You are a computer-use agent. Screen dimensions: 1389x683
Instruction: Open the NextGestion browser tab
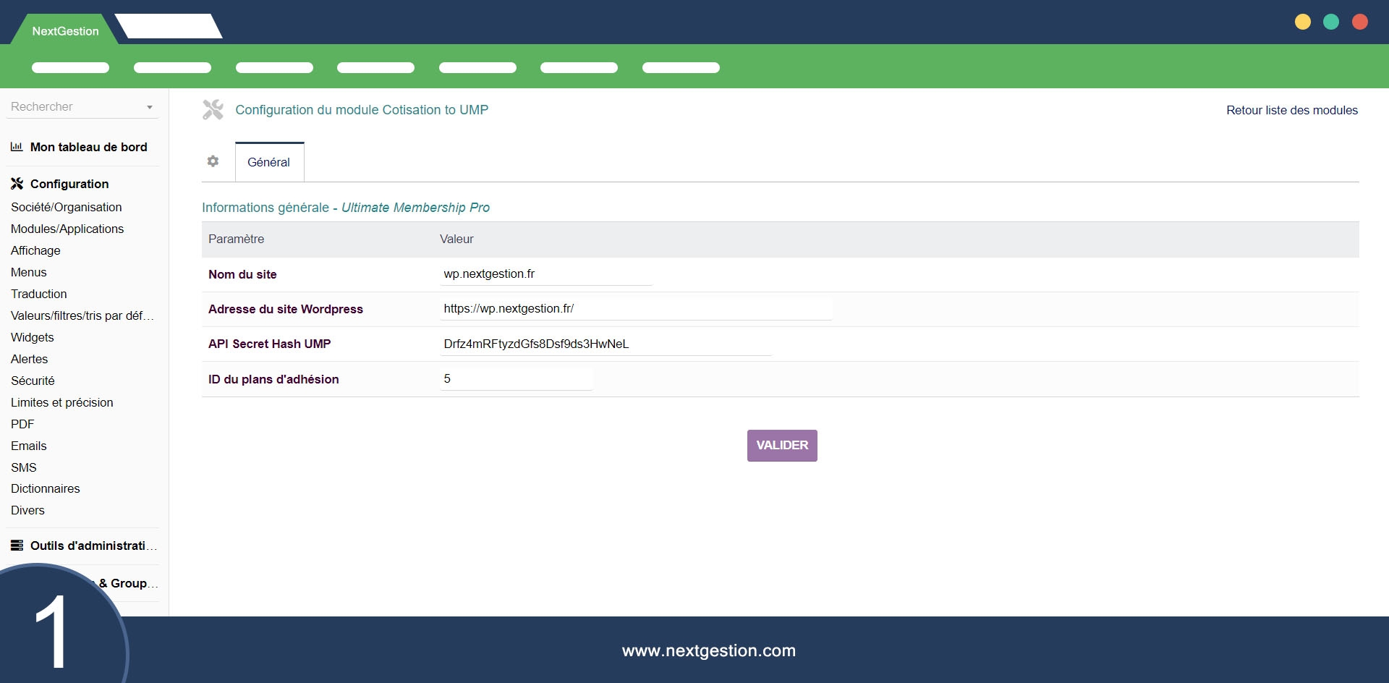coord(65,31)
